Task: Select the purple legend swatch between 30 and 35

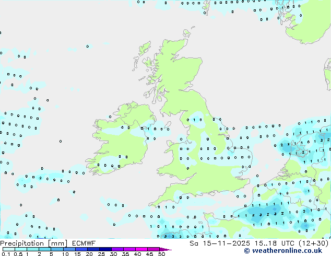Action: 117,249
